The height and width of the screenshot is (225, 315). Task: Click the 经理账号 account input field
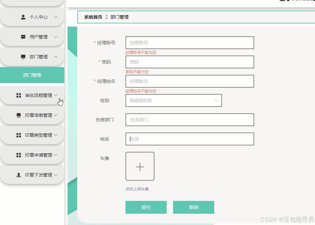190,42
